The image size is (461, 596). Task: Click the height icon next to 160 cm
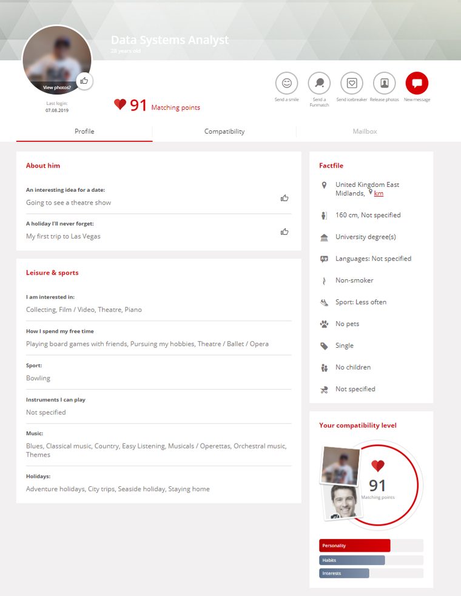(324, 215)
